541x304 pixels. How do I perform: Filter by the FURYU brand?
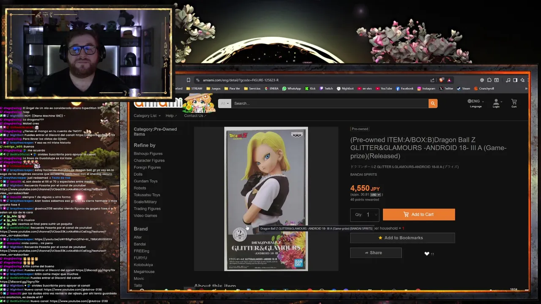[140, 258]
